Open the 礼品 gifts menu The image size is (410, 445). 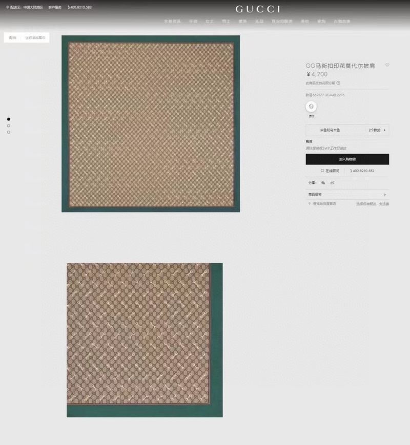pyautogui.click(x=259, y=22)
